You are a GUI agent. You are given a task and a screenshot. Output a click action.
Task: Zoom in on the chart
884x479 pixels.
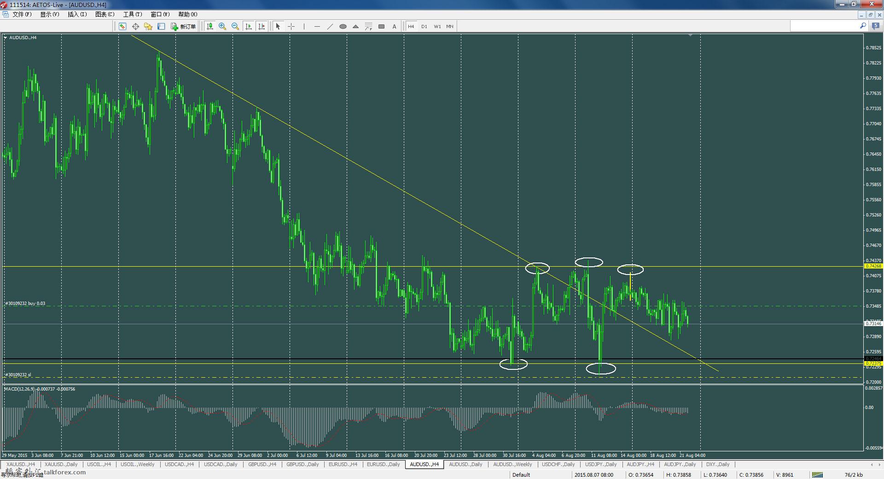pyautogui.click(x=222, y=26)
